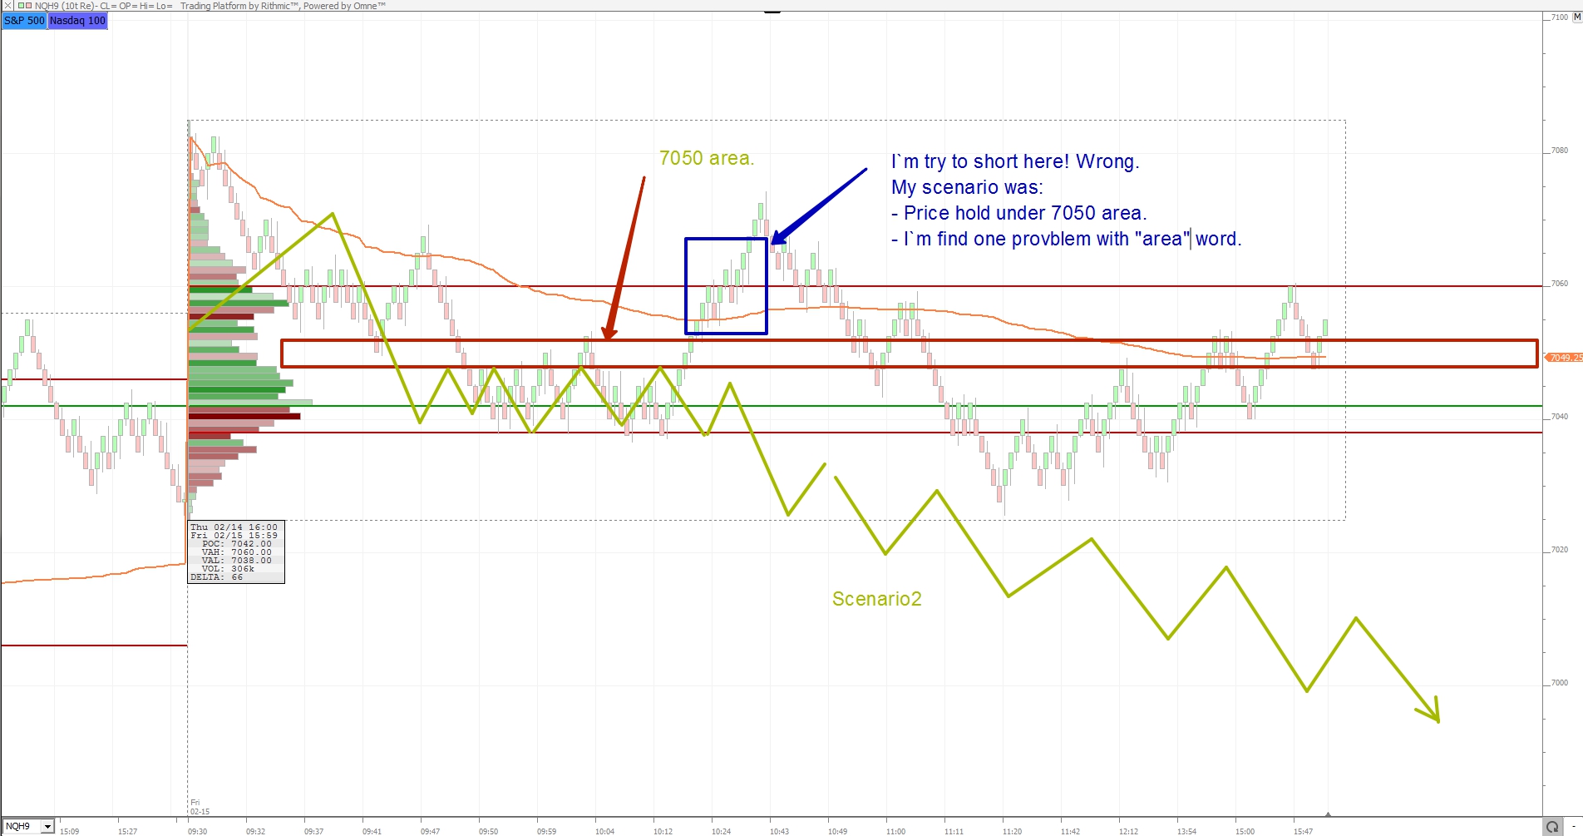Image resolution: width=1583 pixels, height=836 pixels.
Task: Click the red square icon in title bar
Action: (28, 6)
